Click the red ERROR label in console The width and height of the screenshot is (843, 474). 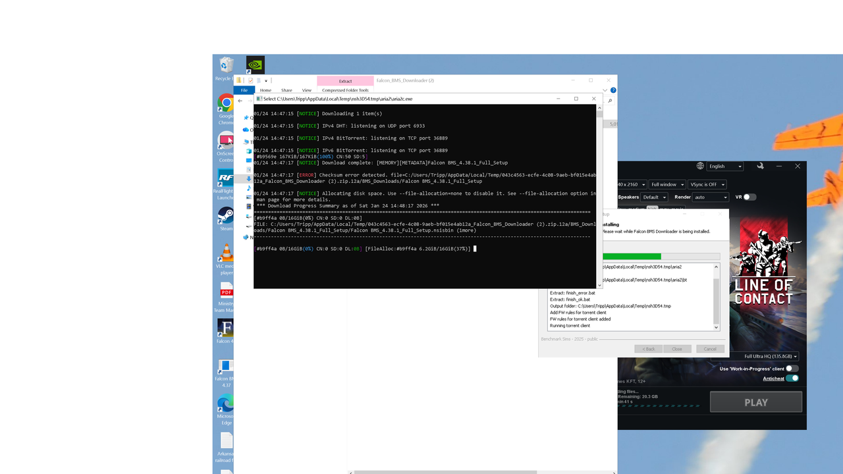pyautogui.click(x=306, y=175)
